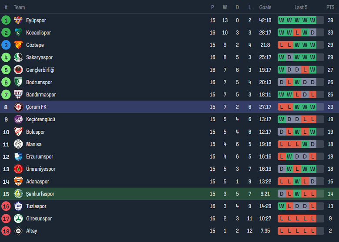
Task: Click the Kocaelispor team crest
Action: tap(18, 33)
